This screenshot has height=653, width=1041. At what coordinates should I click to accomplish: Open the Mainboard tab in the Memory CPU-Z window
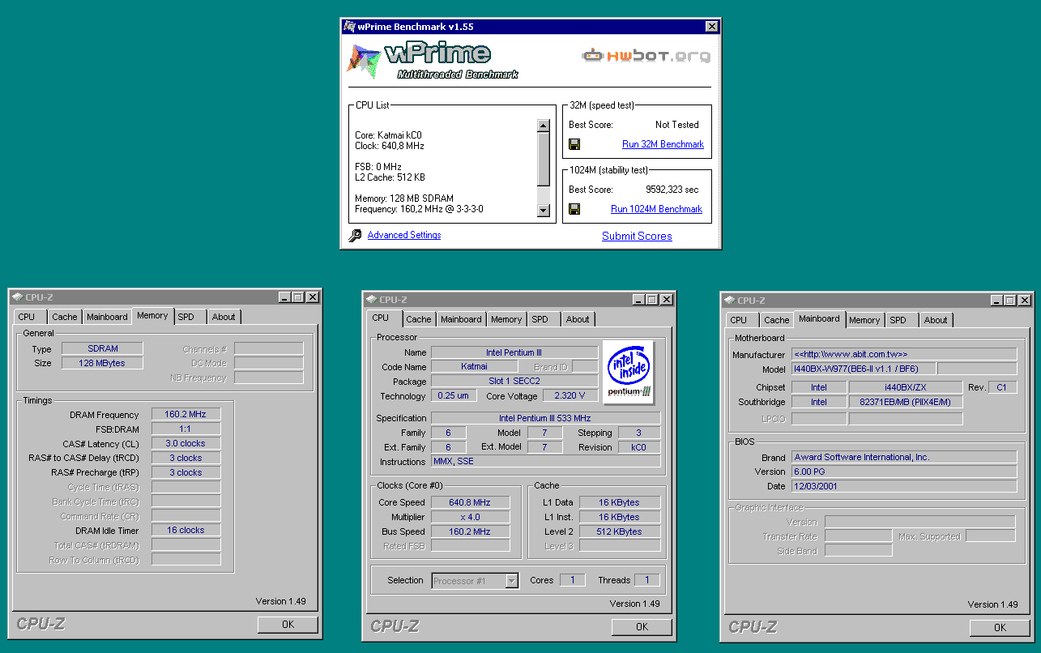pos(107,317)
